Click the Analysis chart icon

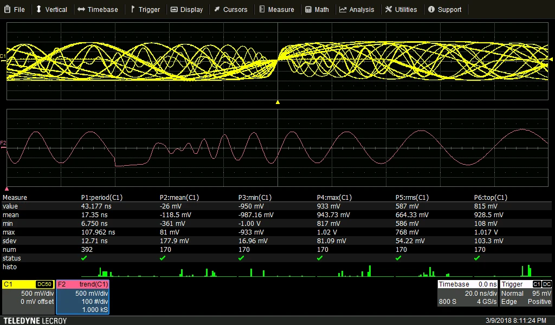pos(343,10)
